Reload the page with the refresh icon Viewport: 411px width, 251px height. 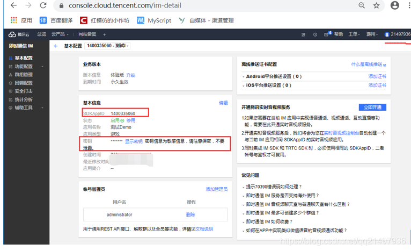tap(43, 5)
